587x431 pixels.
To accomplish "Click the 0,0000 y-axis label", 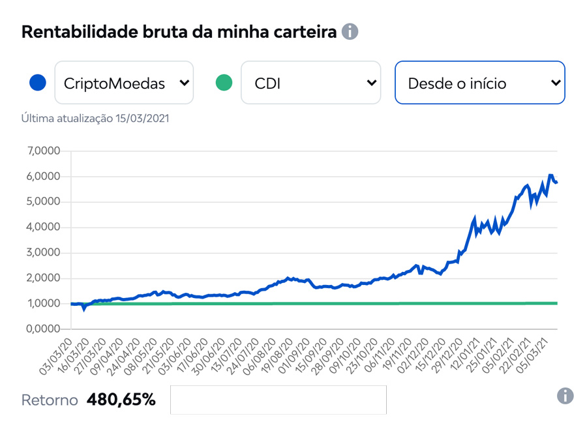I will pyautogui.click(x=44, y=329).
